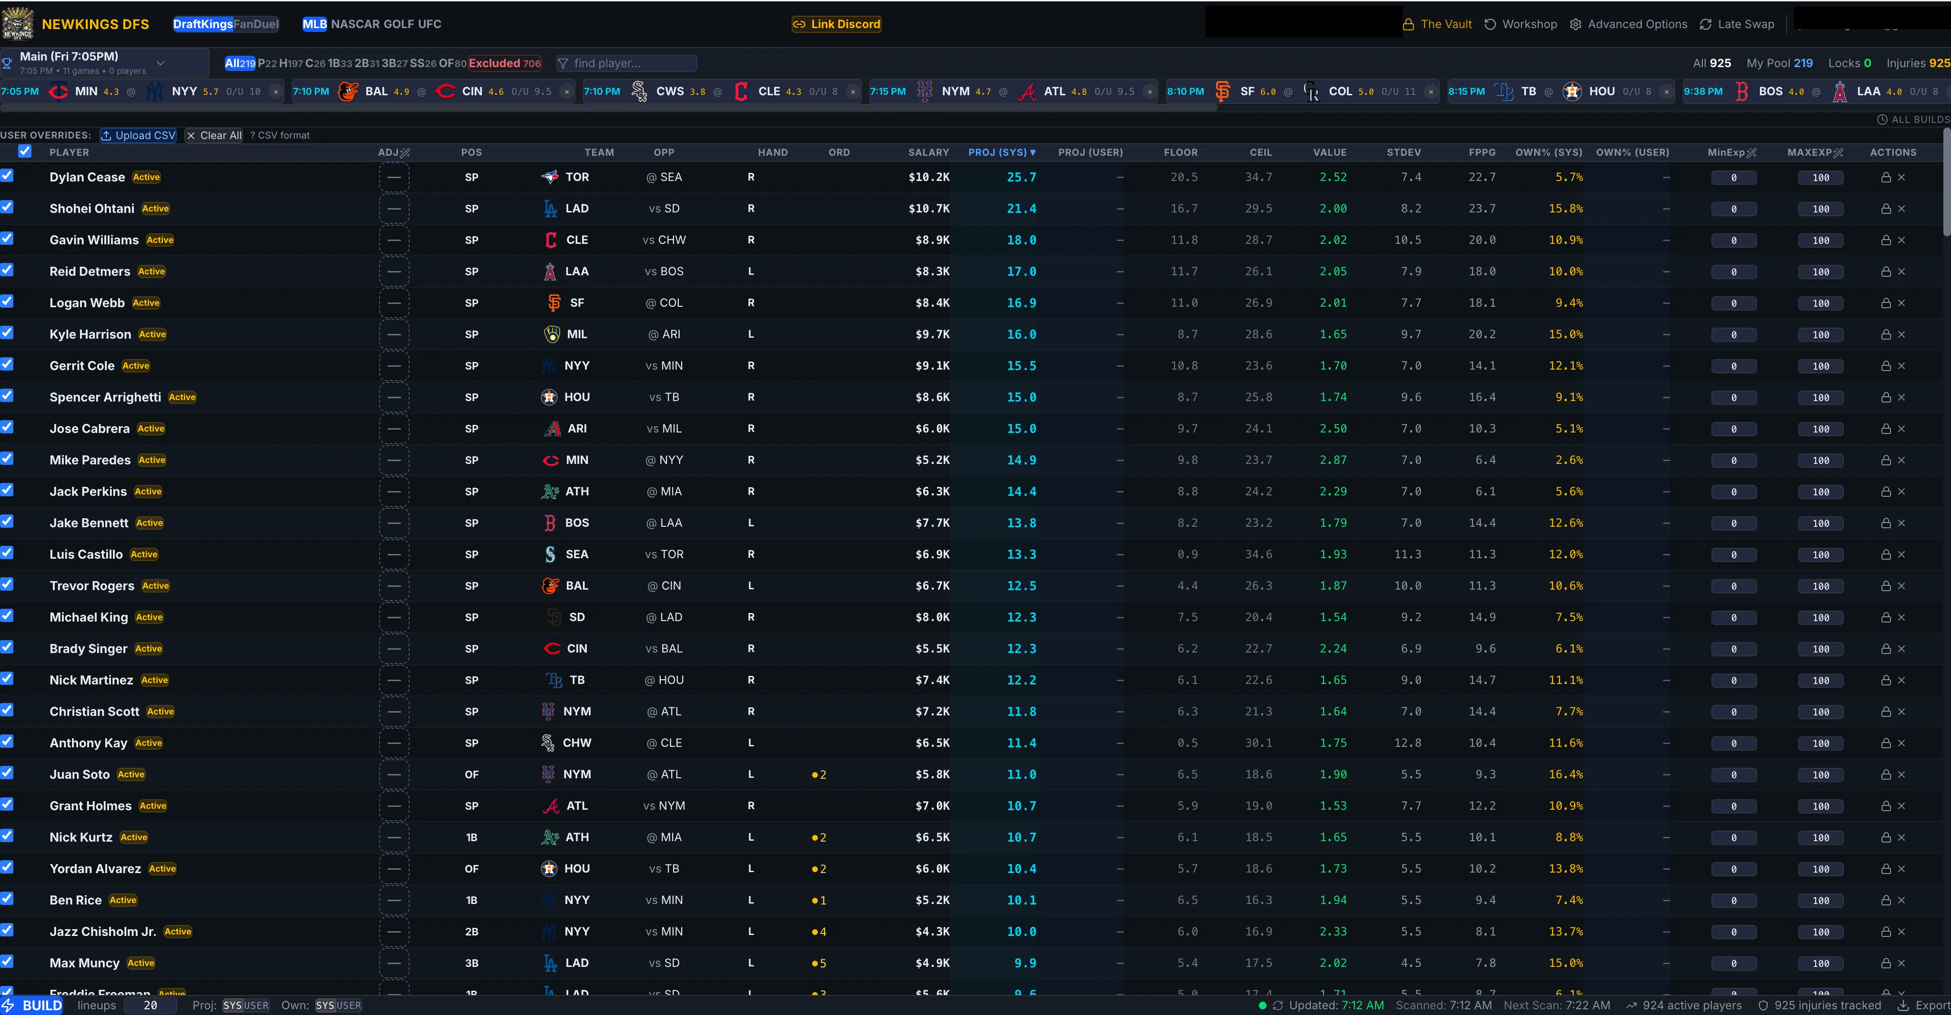Image resolution: width=1951 pixels, height=1015 pixels.
Task: Uncheck Reid Detmers' row checkbox
Action: (x=7, y=270)
